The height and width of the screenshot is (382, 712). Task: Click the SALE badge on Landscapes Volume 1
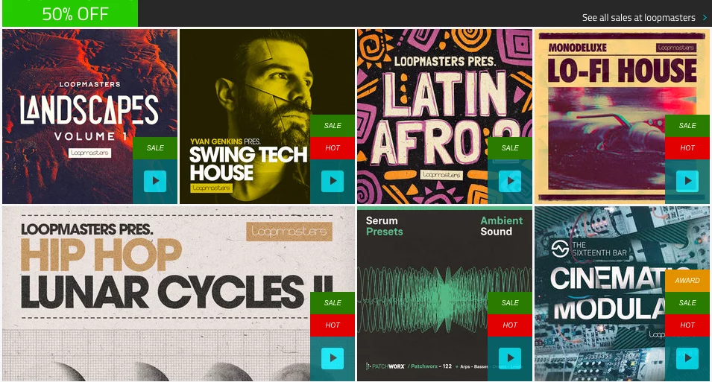(155, 148)
